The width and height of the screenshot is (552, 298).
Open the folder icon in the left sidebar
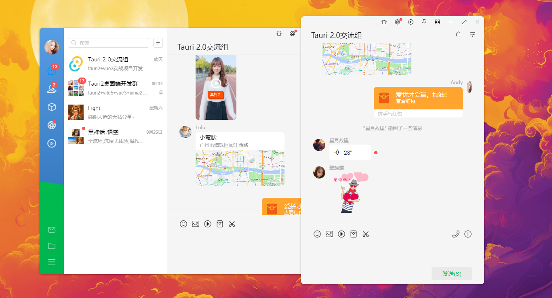point(52,246)
